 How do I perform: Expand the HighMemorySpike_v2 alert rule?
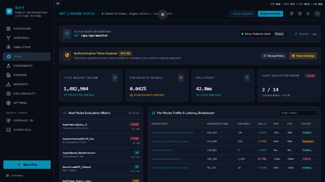coord(101,127)
